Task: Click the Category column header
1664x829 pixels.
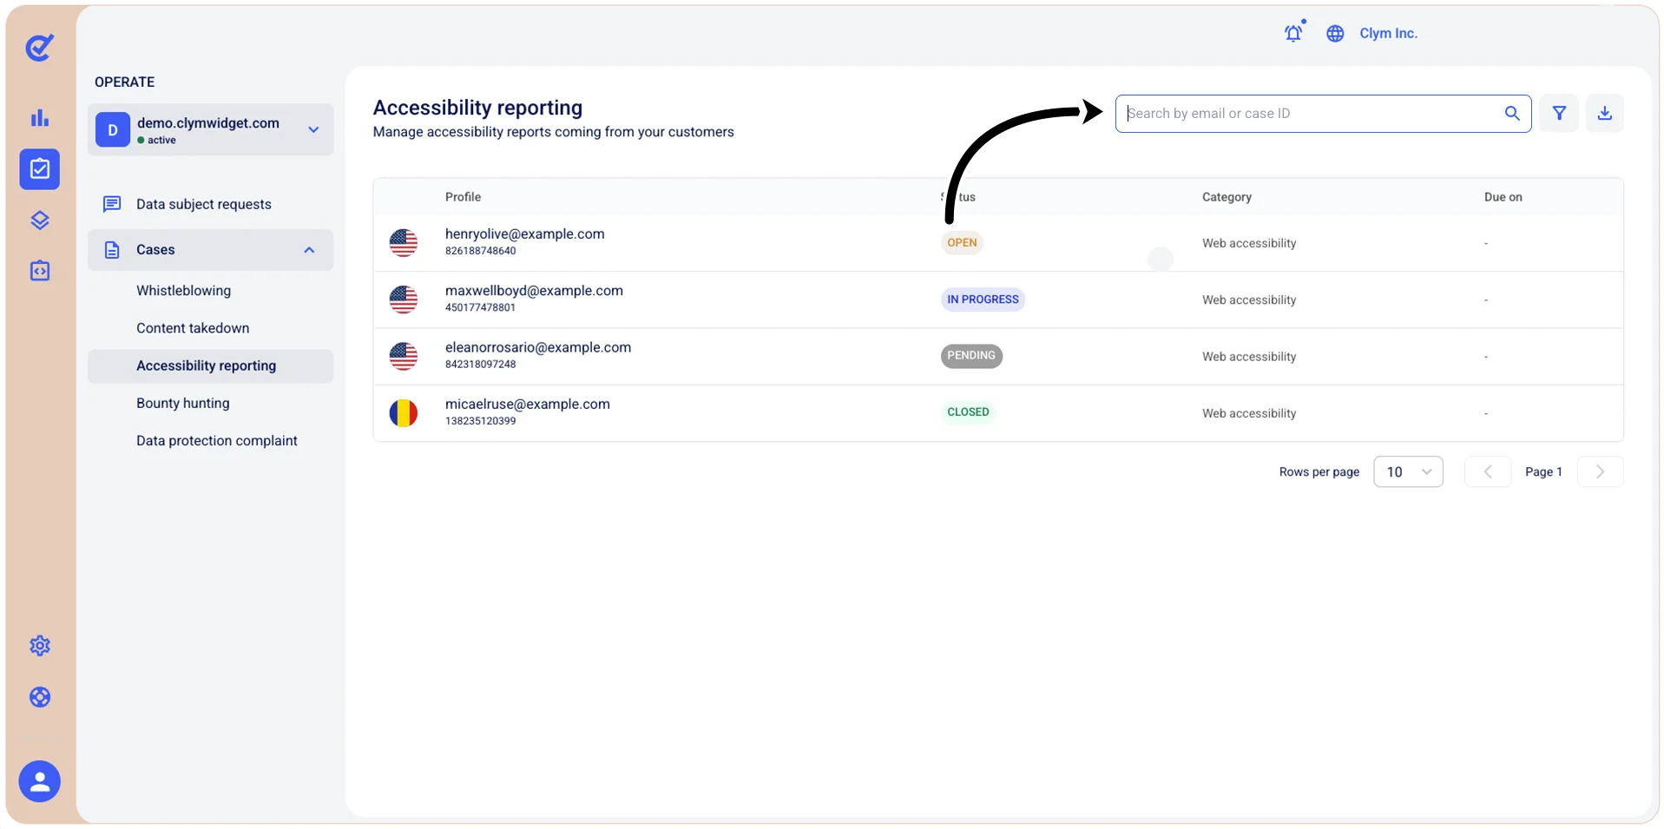Action: tap(1227, 197)
